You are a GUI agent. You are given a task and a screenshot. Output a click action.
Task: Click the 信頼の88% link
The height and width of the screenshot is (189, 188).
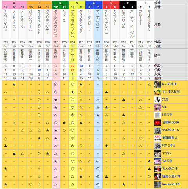[x=170, y=122]
